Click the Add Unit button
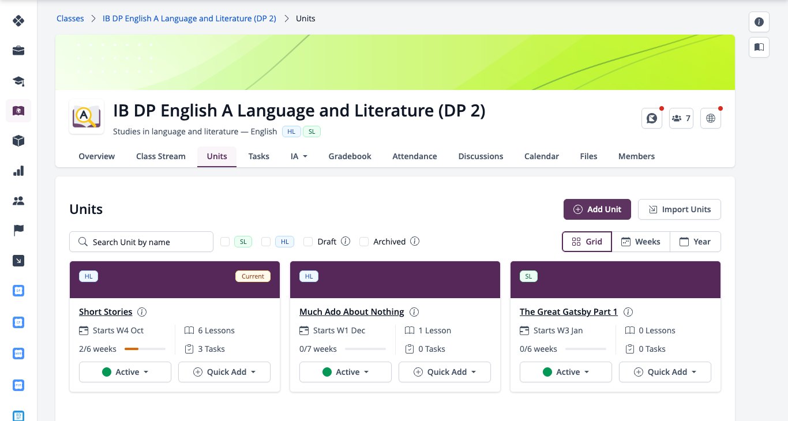Viewport: 788px width, 421px height. (597, 209)
